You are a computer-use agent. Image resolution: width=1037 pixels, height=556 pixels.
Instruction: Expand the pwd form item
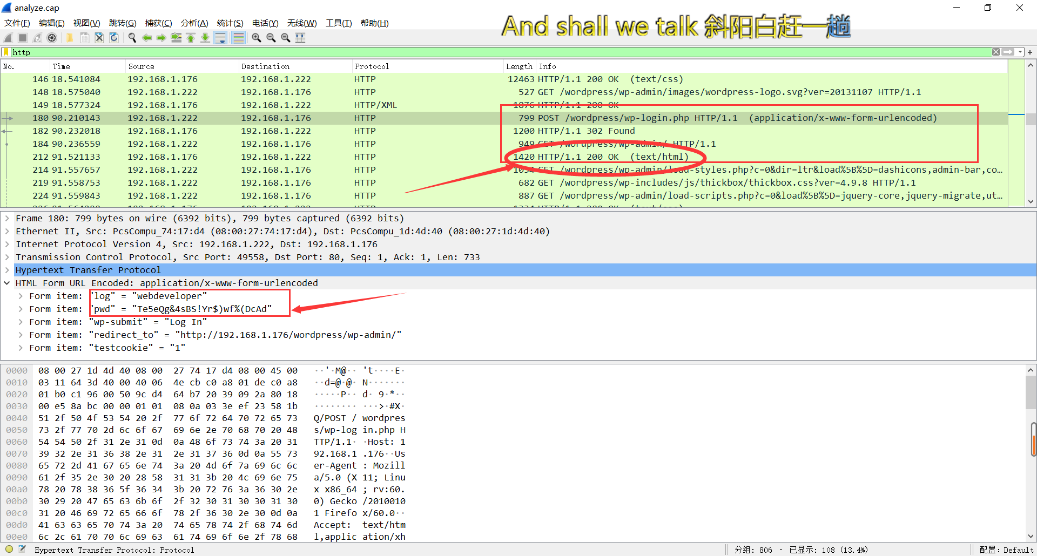coord(21,309)
